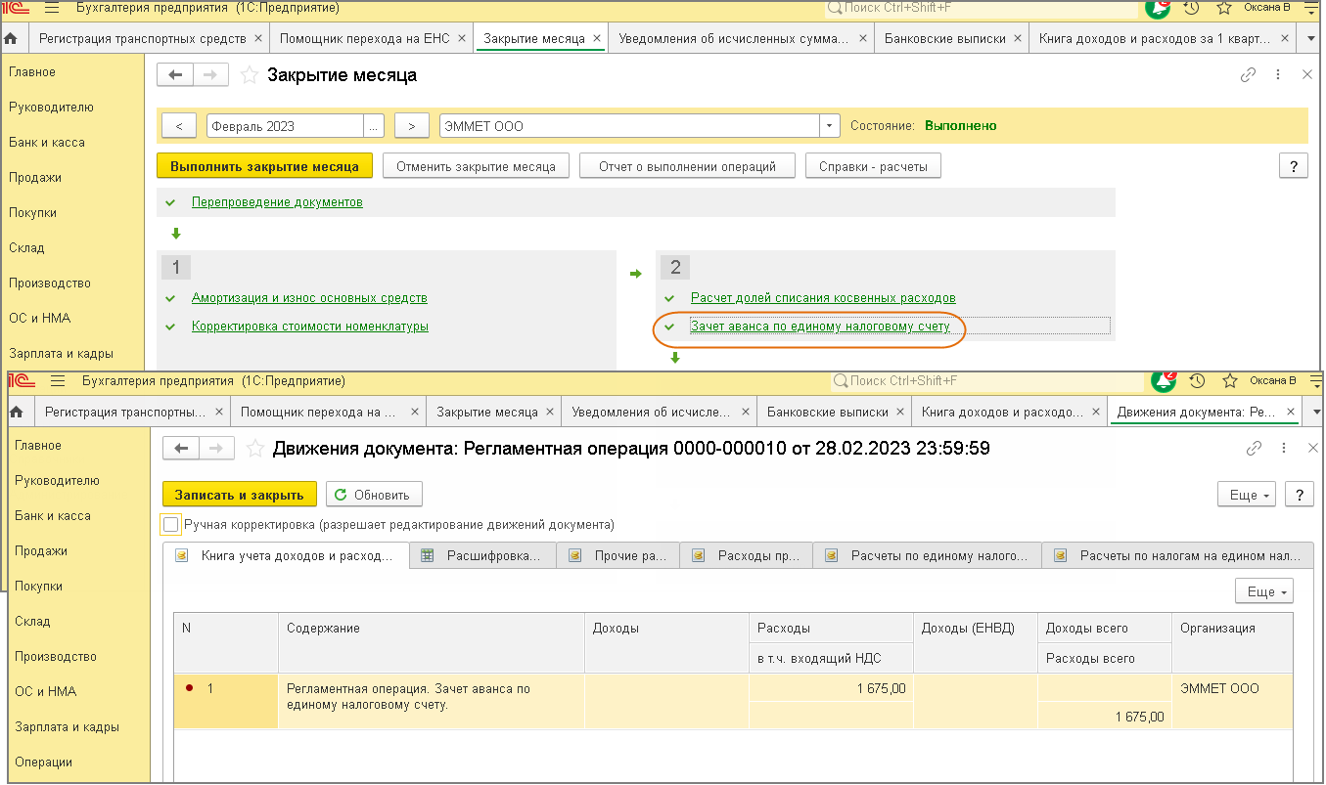Open the history clock icon in the Закрытие месяца window

[x=1191, y=8]
